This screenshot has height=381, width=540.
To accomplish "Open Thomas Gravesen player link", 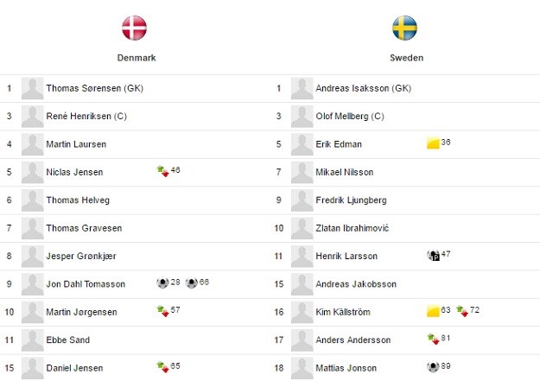I will click(84, 228).
